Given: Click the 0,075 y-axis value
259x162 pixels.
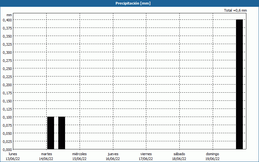Looking at the screenshot, I should [7, 125].
